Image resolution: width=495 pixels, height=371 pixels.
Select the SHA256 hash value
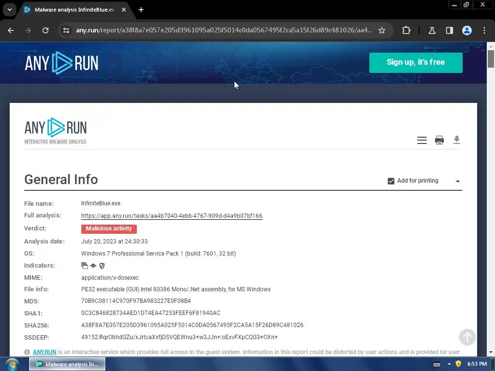coord(192,325)
